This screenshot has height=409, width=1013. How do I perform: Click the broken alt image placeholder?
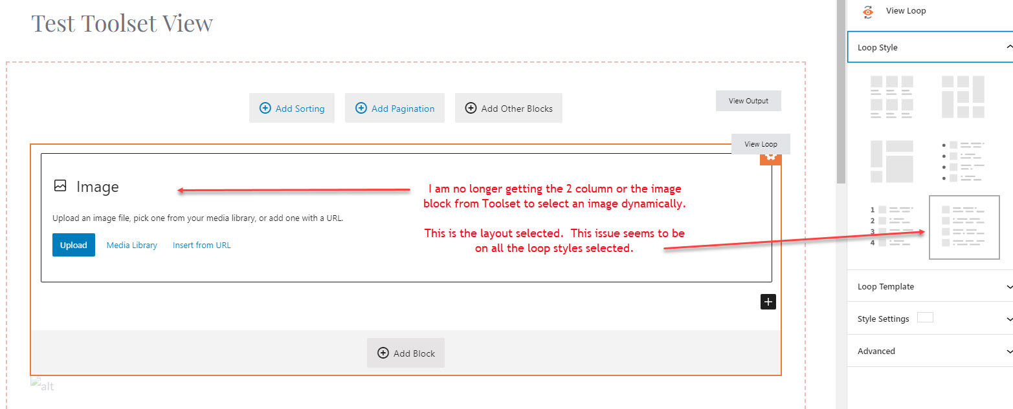43,385
